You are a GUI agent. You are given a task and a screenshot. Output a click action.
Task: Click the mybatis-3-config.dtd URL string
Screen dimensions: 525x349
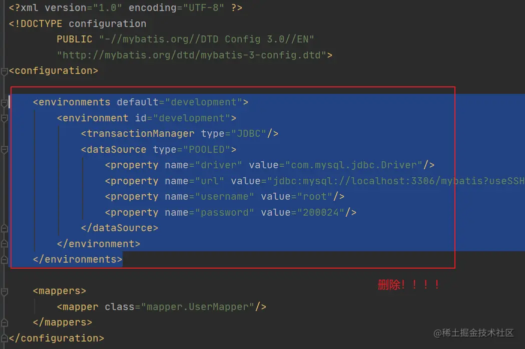192,55
